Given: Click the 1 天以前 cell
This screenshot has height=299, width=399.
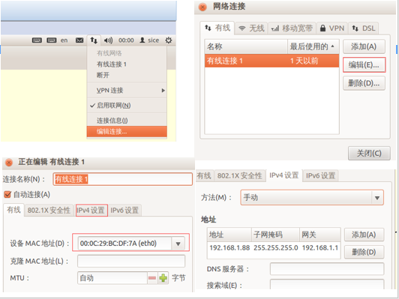Looking at the screenshot, I should [304, 61].
